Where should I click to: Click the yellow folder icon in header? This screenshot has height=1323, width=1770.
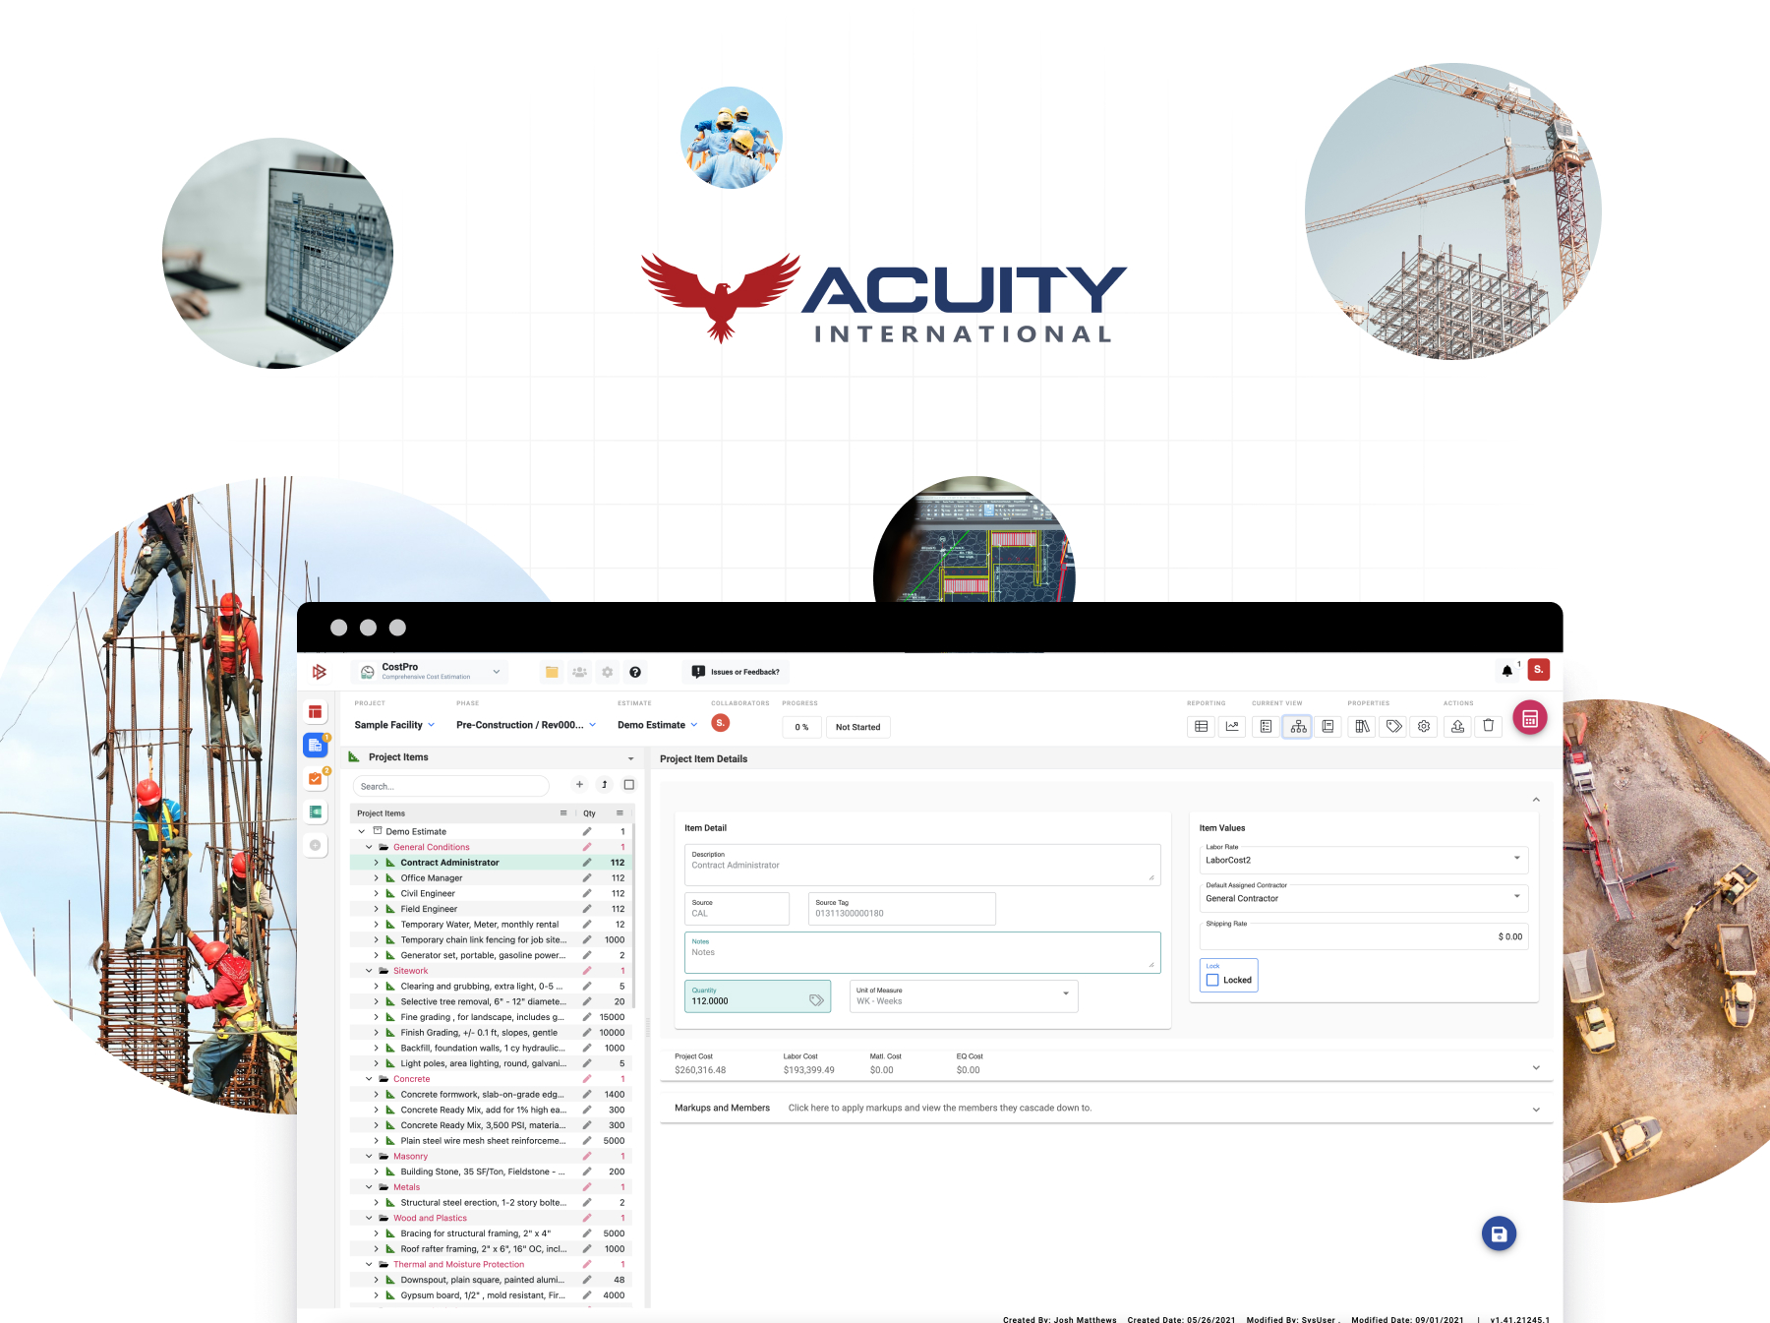tap(552, 672)
